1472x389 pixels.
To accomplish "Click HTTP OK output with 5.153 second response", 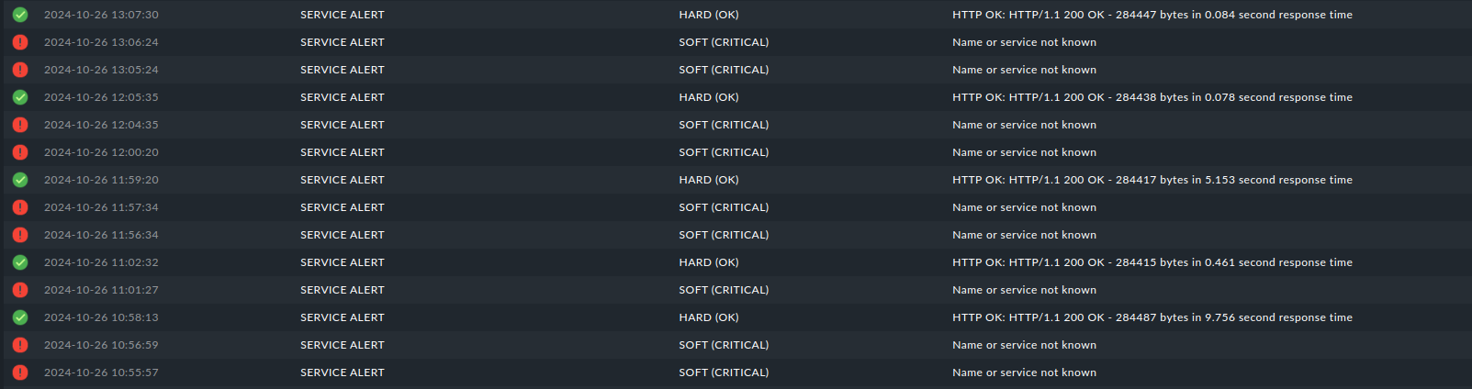I will (x=1152, y=180).
